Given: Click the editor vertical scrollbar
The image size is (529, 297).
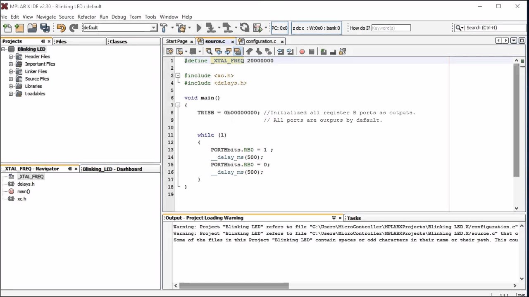Looking at the screenshot, I should [x=516, y=120].
